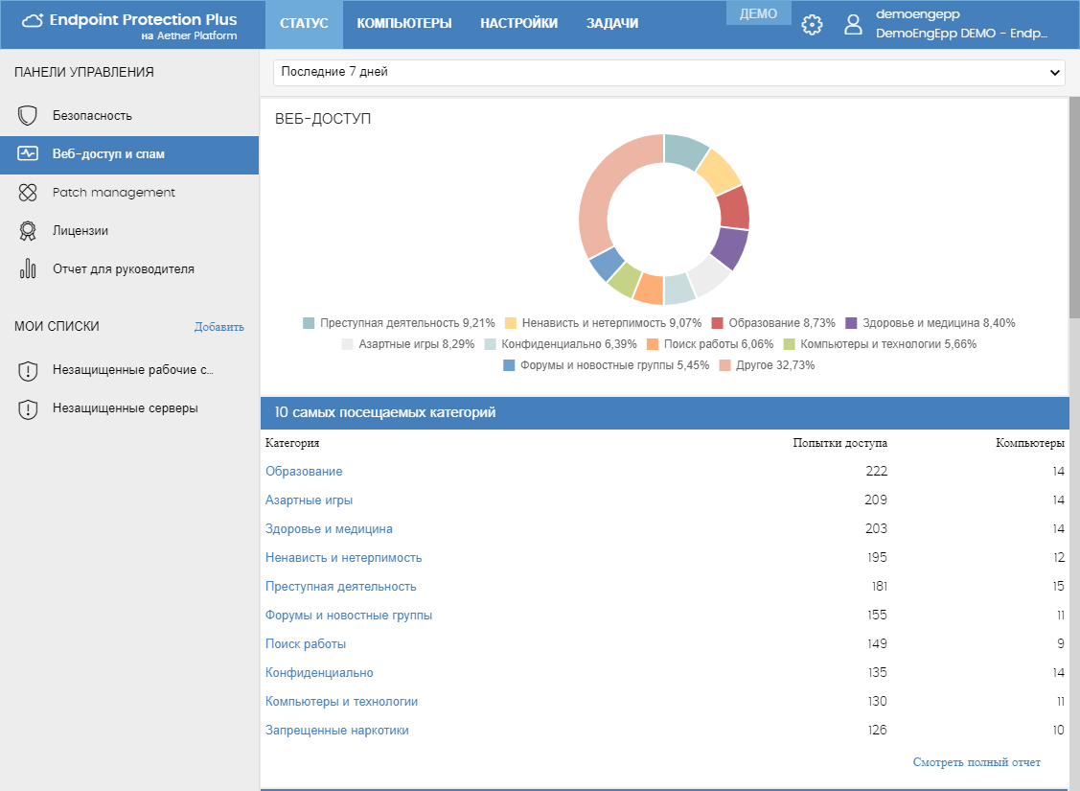Click warning shield icon for Незащищенные рабочие
This screenshot has width=1080, height=791.
click(28, 371)
